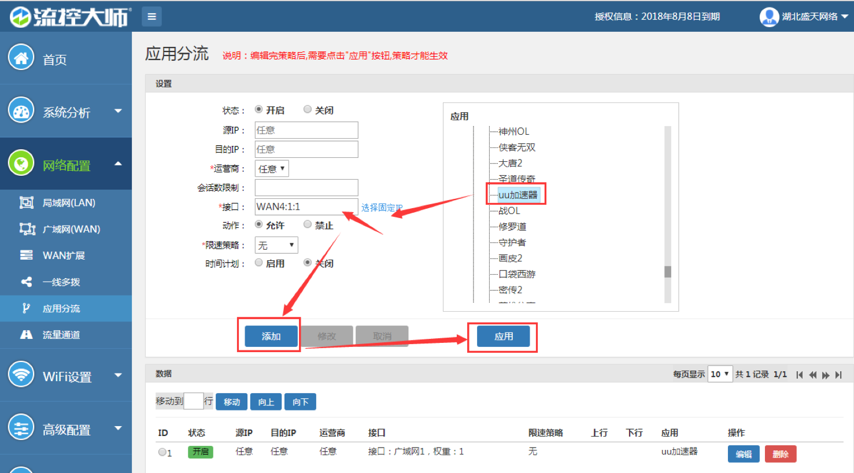Click the 广域网(WAN) icon

(27, 229)
